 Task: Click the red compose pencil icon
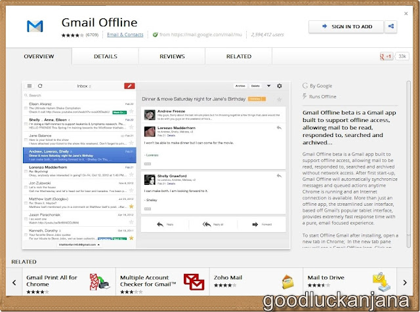(129, 86)
